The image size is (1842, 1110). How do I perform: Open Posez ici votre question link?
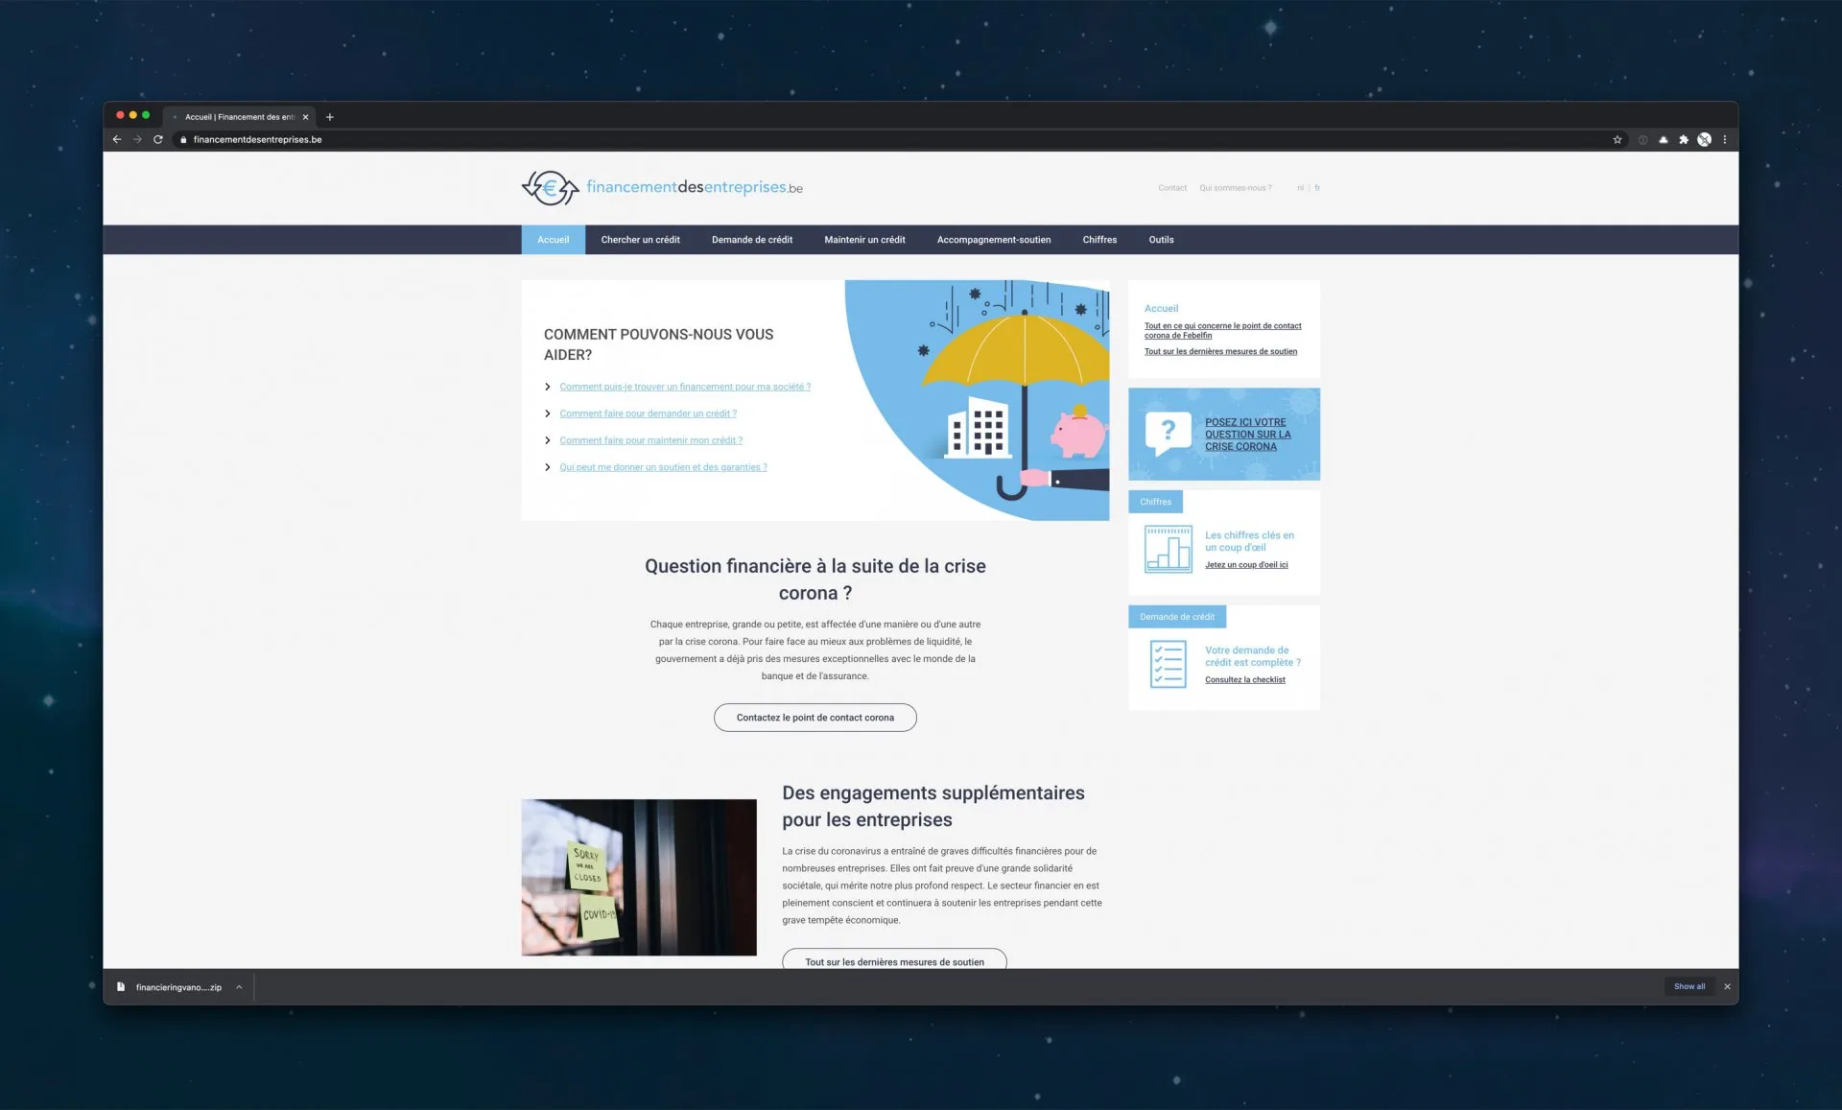click(1248, 435)
